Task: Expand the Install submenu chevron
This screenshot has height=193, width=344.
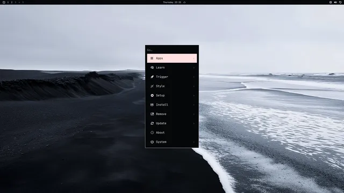Action: point(193,105)
